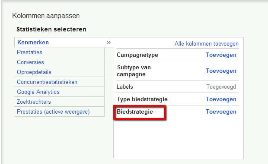268x164 pixels.
Task: Click the Biedstrategie column name
Action: tap(135, 112)
